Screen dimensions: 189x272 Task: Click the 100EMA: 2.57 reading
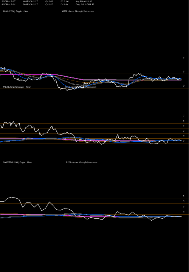pyautogui.click(x=30, y=2)
